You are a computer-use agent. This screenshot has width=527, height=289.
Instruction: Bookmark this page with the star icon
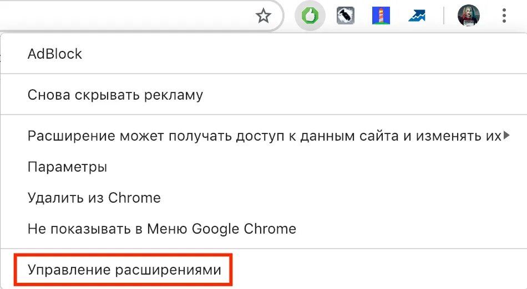[x=263, y=16]
